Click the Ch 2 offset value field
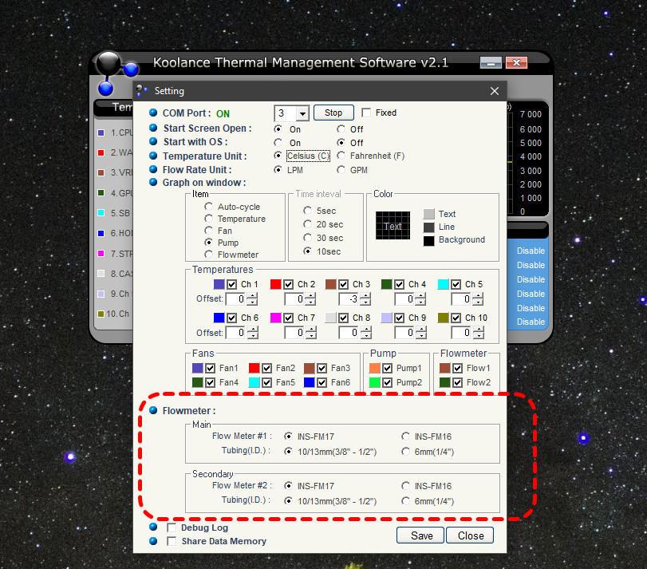Screen dimensions: 647x569 tap(294, 298)
